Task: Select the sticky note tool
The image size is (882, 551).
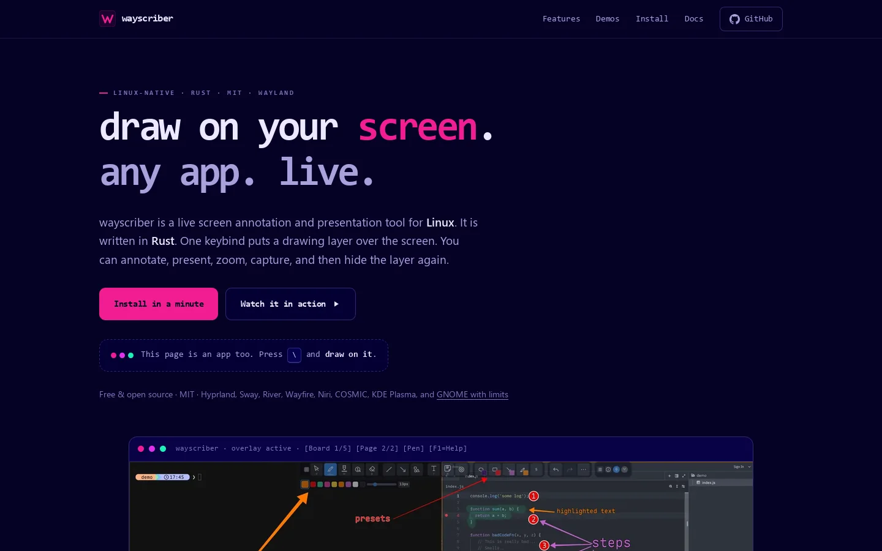Action: [448, 469]
